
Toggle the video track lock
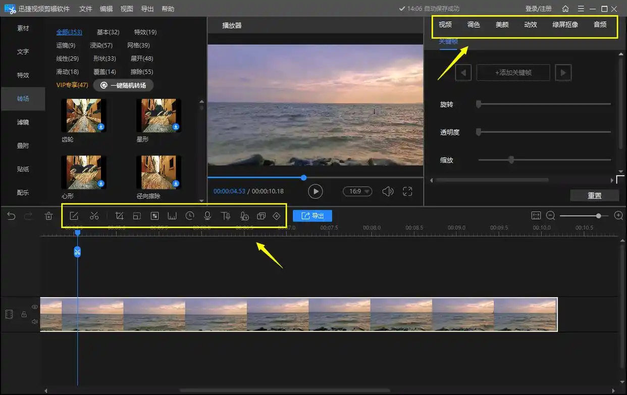24,314
